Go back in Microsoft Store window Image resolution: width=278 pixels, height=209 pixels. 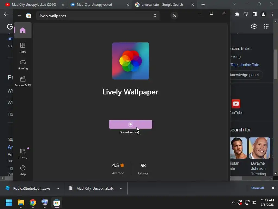(19, 16)
